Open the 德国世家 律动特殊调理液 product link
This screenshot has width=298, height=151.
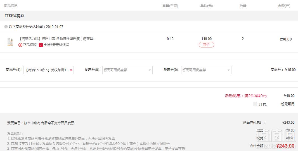pyautogui.click(x=57, y=39)
